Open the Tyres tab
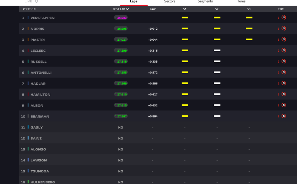Screen dimensions: 297x184 pyautogui.click(x=241, y=1)
